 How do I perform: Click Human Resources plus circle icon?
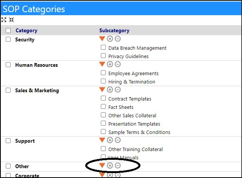[x=110, y=64]
